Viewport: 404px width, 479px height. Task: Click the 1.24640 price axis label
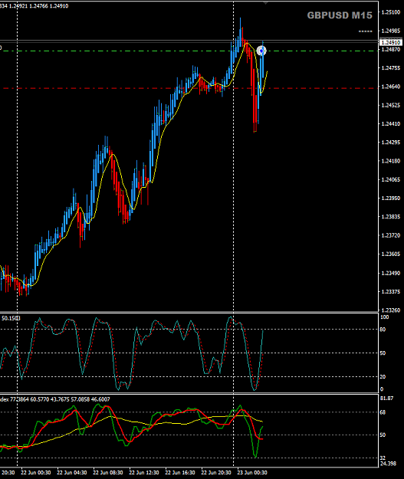(391, 87)
